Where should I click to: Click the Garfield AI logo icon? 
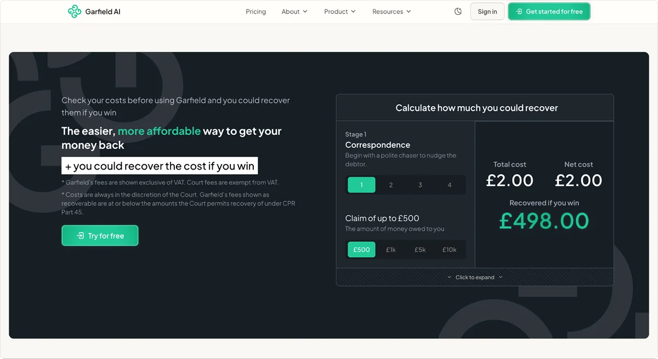click(75, 11)
